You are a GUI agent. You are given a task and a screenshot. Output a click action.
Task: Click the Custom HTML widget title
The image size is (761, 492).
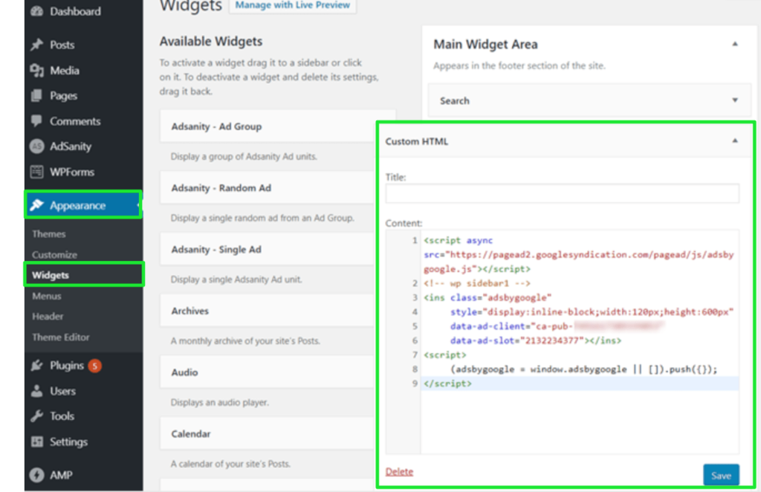tap(417, 142)
